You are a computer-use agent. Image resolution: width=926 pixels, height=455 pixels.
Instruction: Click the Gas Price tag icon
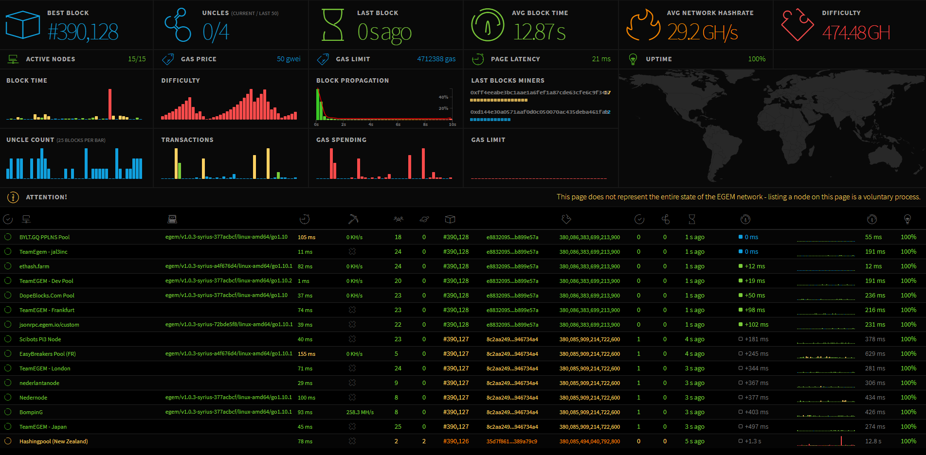click(x=168, y=59)
